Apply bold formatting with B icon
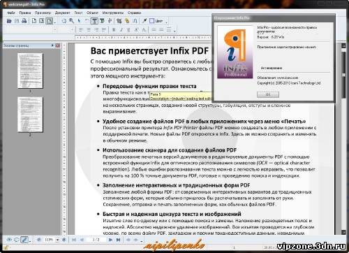Image resolution: width=349 pixels, height=253 pixels. (114, 30)
